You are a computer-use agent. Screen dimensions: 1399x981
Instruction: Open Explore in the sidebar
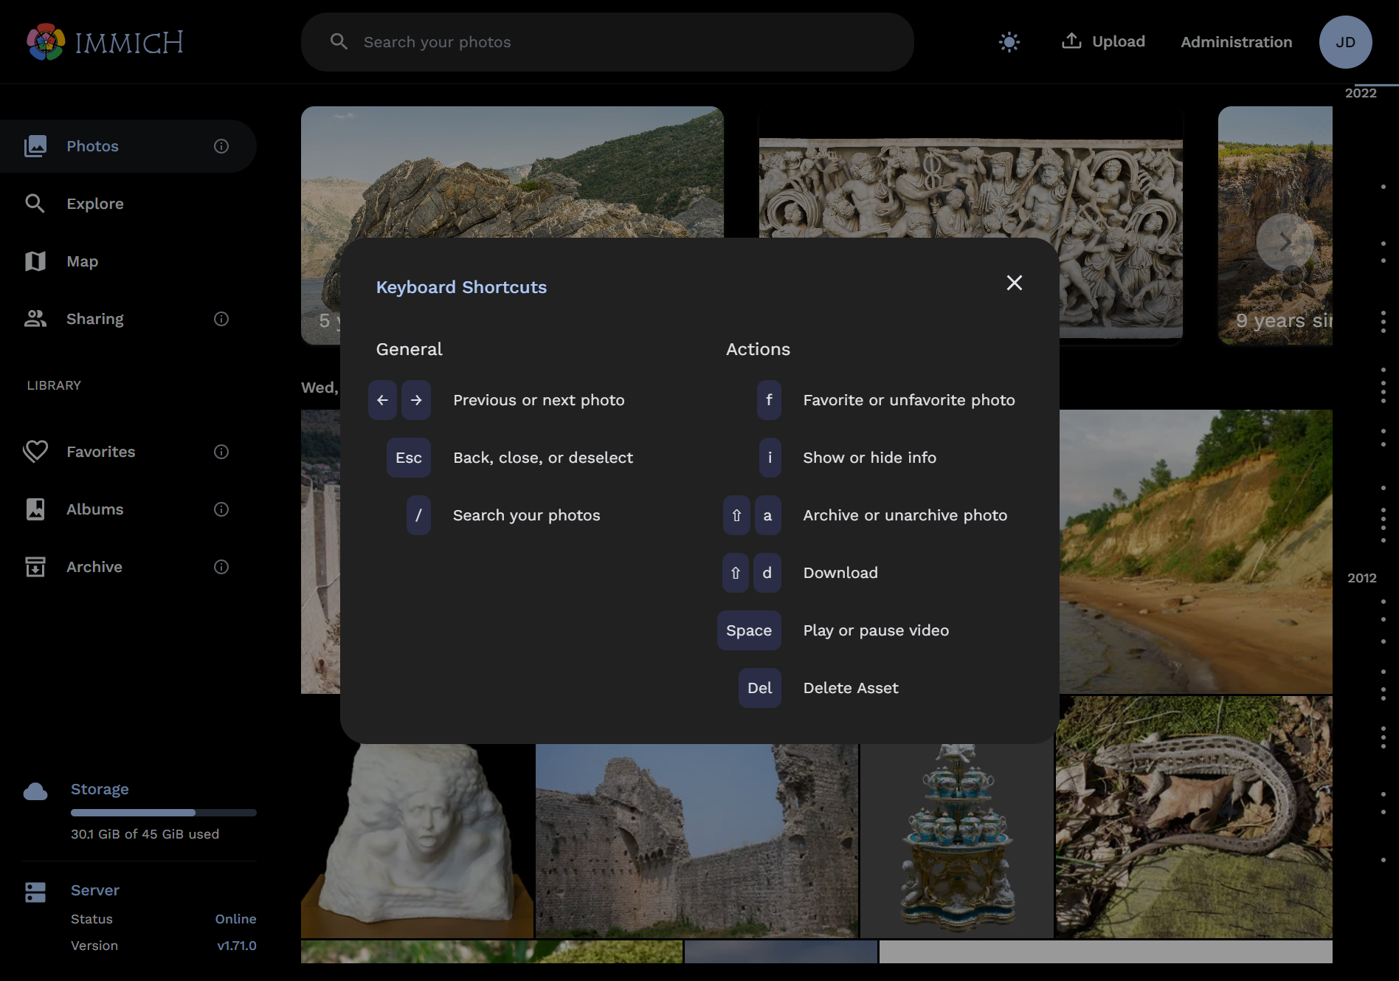(x=95, y=204)
